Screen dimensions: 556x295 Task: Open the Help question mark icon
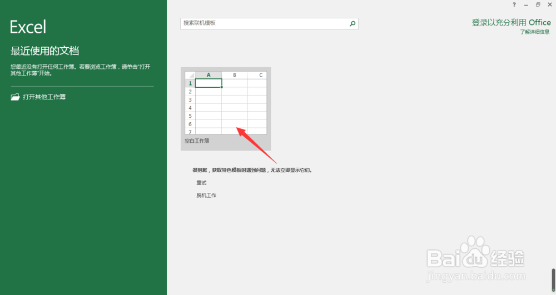tap(514, 4)
